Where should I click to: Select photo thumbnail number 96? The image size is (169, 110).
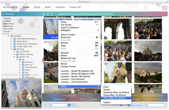[148, 51]
